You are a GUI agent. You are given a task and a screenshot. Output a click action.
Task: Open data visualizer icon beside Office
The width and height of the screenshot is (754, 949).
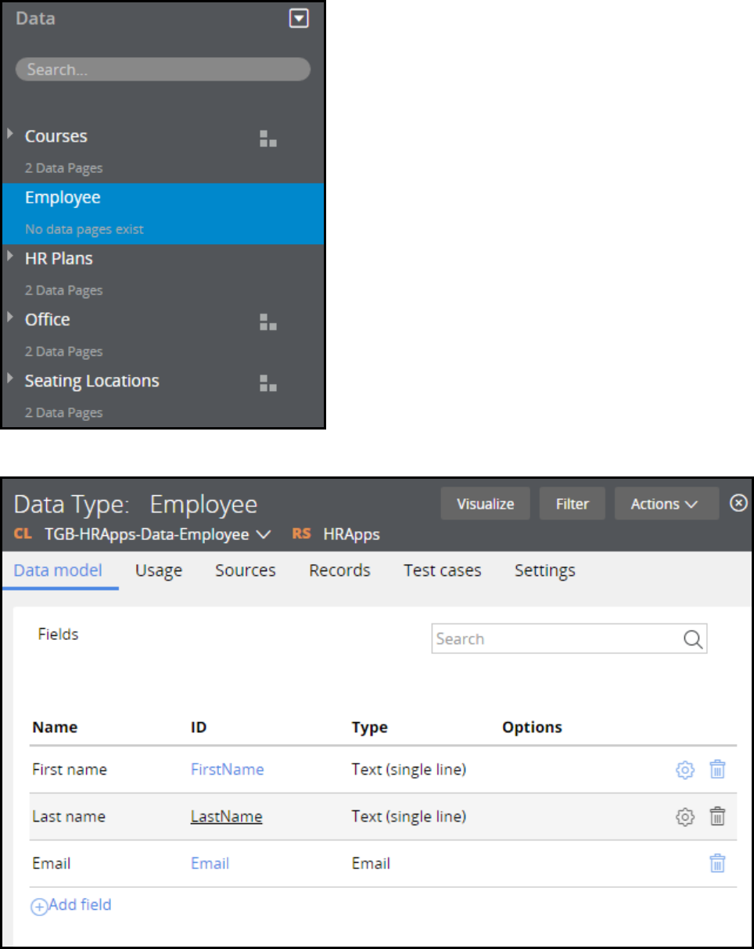click(268, 322)
